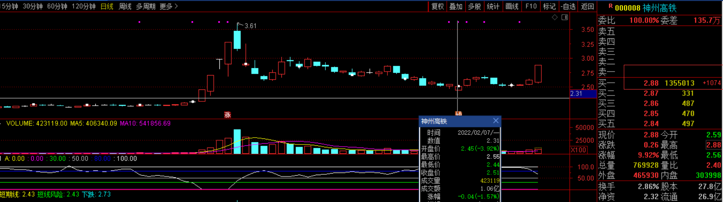Toggle the 叠加 overlay option
This screenshot has height=202, width=723.
[x=456, y=6]
